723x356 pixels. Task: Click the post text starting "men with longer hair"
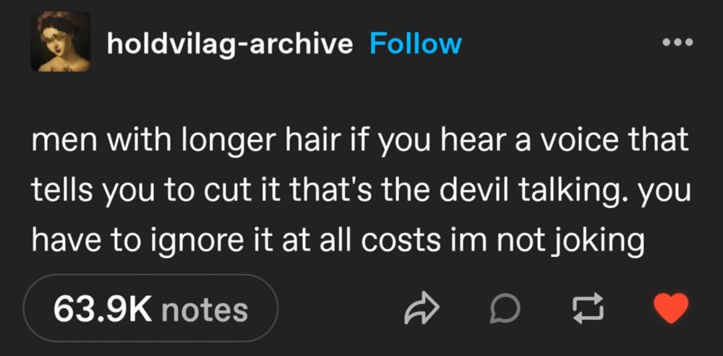361,191
